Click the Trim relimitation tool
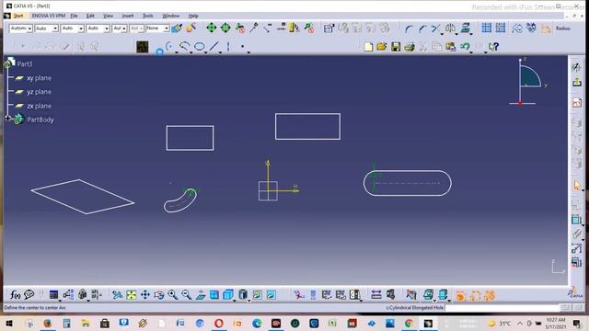 tap(435, 29)
